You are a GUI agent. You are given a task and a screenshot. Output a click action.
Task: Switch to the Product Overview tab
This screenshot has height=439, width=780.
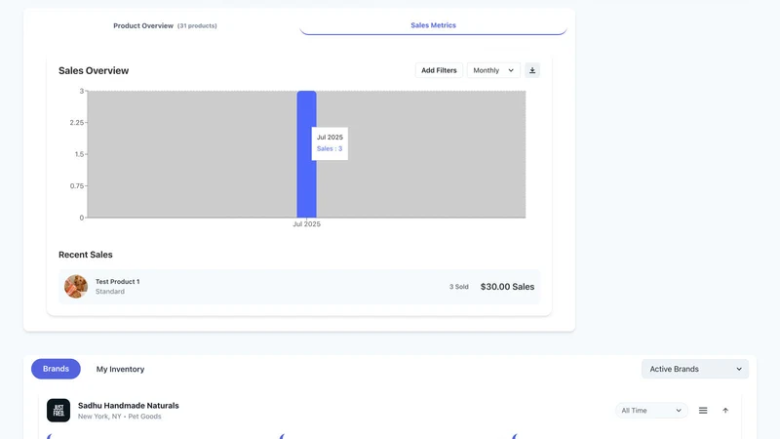165,25
